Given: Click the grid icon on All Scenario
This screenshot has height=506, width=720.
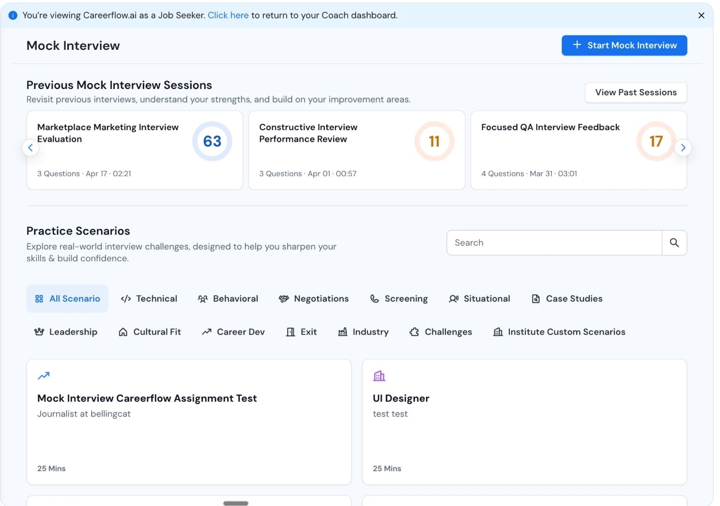Looking at the screenshot, I should point(39,299).
